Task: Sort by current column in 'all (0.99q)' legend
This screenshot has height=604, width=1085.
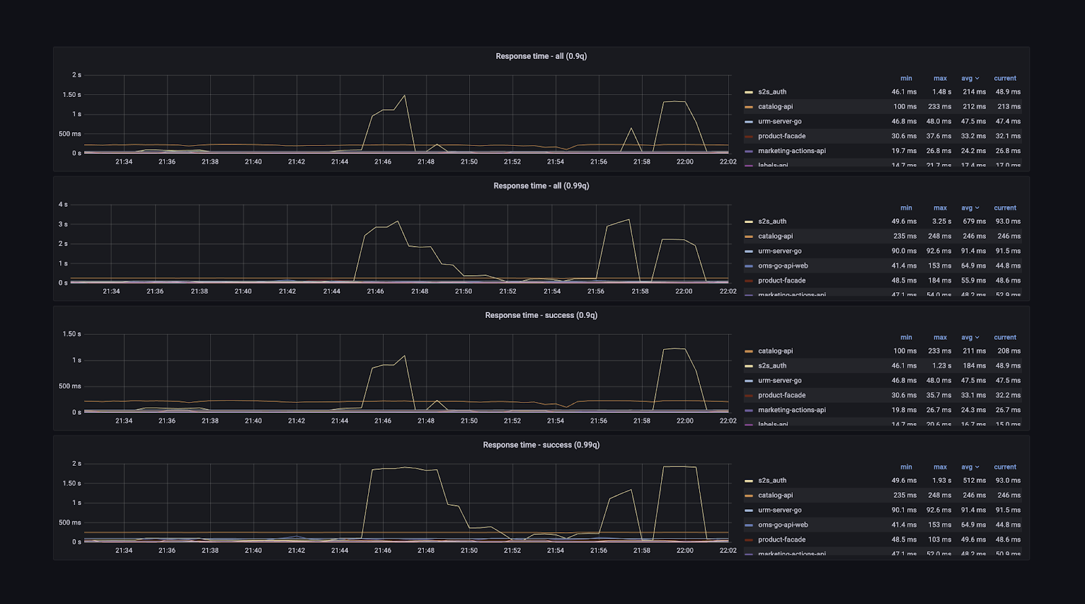Action: coord(1005,208)
